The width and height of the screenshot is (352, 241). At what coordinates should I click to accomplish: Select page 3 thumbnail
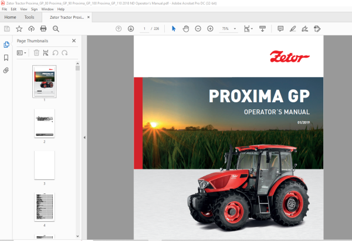[45, 165]
